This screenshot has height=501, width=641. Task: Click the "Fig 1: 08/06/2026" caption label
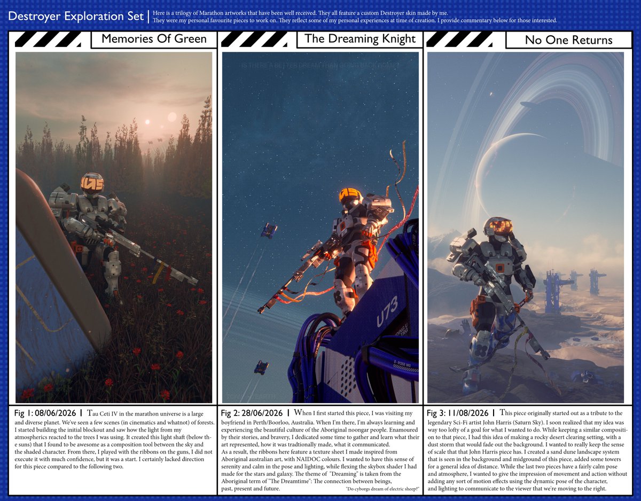(44, 413)
